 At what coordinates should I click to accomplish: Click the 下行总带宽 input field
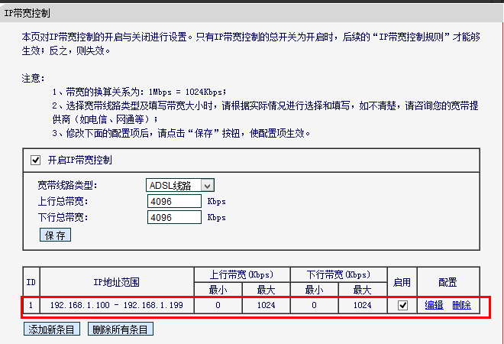tap(174, 217)
